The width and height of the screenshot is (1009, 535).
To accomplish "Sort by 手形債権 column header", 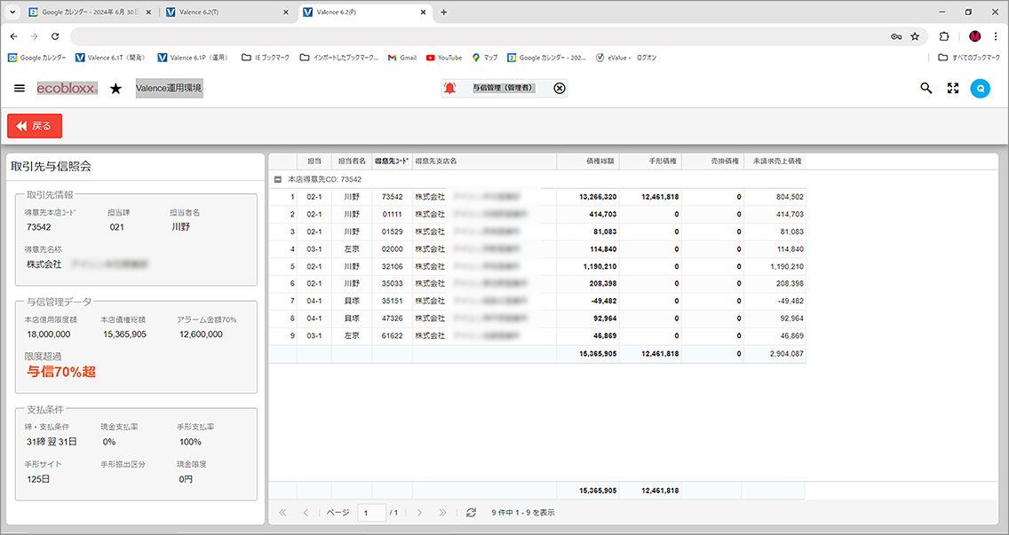I will coord(650,161).
